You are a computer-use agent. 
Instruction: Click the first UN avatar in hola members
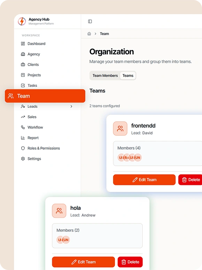point(60,240)
